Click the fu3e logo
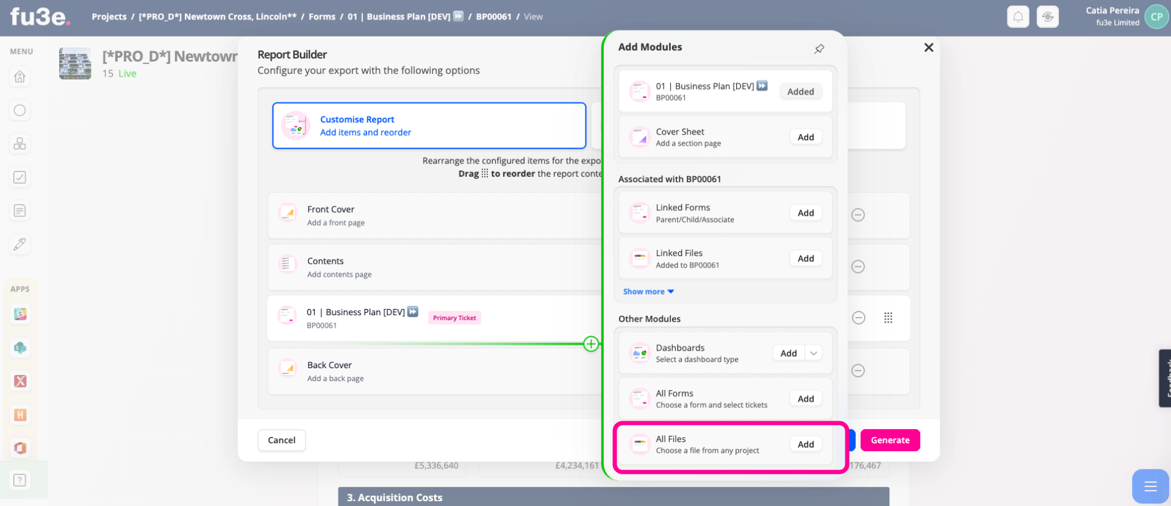The width and height of the screenshot is (1171, 506). click(40, 16)
